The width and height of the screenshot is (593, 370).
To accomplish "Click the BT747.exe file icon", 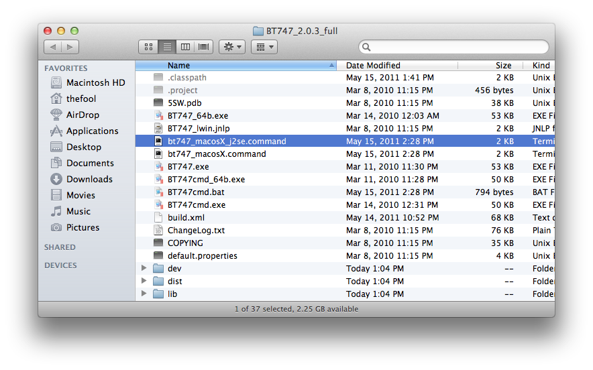I will coord(158,167).
